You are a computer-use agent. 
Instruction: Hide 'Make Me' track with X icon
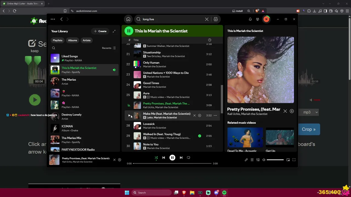(194, 115)
